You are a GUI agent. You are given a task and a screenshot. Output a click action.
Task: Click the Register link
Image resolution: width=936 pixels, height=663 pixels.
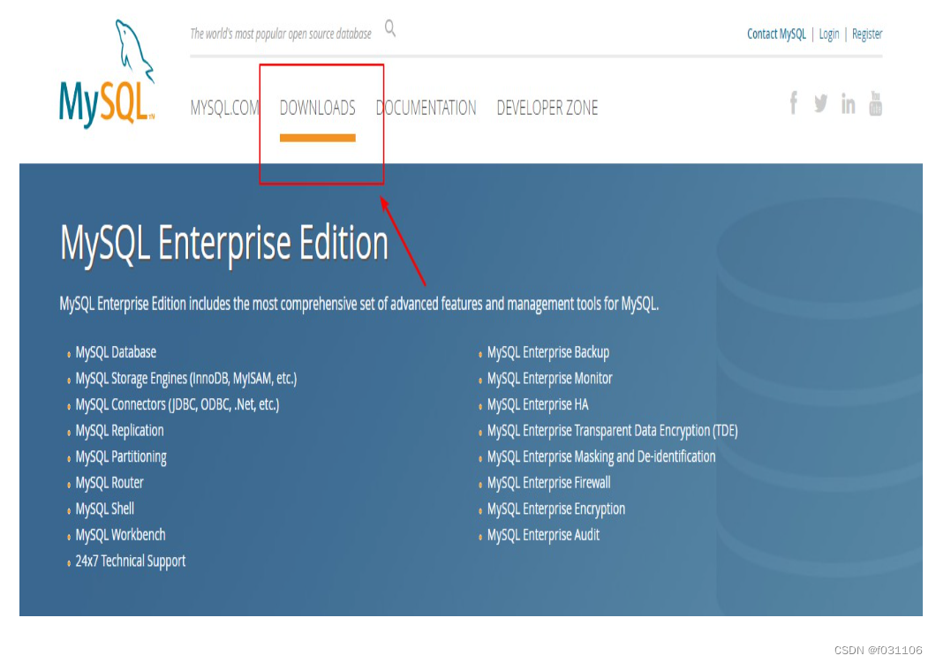867,34
